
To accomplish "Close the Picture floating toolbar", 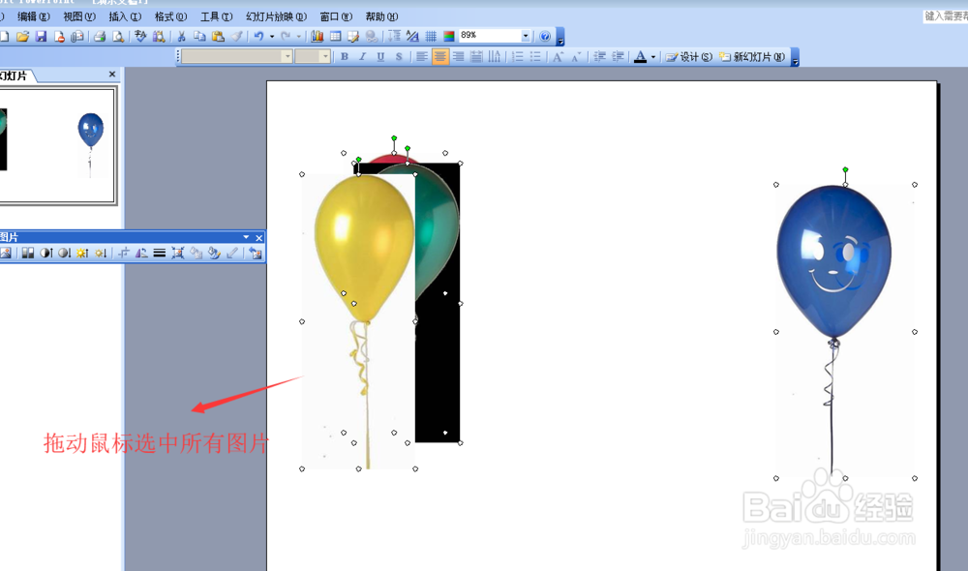I will 259,238.
